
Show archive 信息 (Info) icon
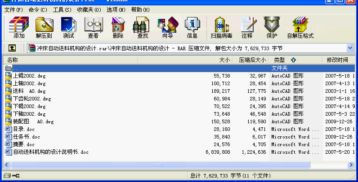(x=192, y=26)
